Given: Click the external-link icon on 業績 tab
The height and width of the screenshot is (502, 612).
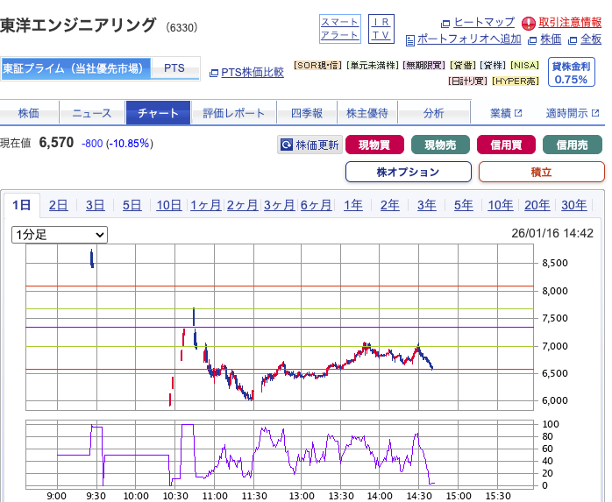Looking at the screenshot, I should (x=517, y=113).
